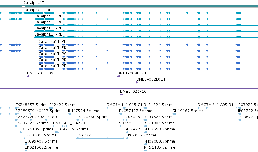This screenshot has height=152, width=258.
Task: Click the EK099405.5prime feature block
Action: pos(26,144)
